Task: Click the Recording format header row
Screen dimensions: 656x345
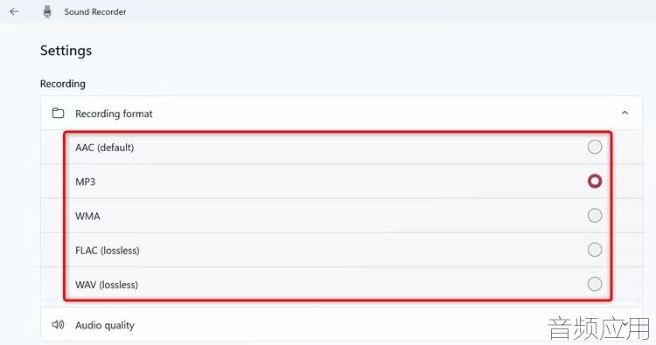Action: 341,113
